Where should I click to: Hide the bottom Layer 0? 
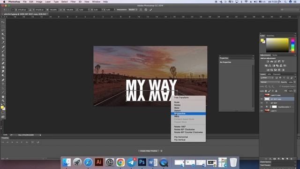(x=262, y=111)
